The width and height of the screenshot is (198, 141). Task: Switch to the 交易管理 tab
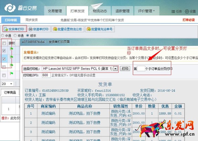pyautogui.click(x=55, y=11)
